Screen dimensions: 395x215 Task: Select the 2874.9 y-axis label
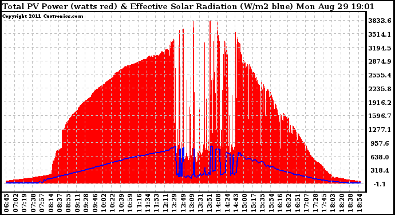(x=380, y=61)
